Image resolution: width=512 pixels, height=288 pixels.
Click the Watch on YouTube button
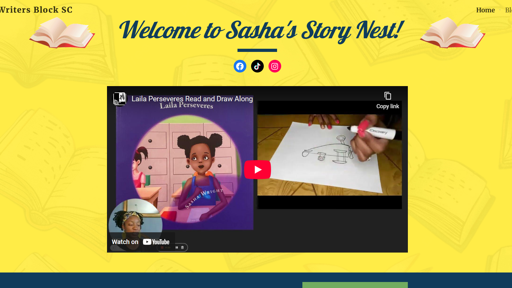coord(141,242)
